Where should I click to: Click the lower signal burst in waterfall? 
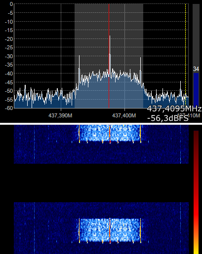(x=110, y=230)
